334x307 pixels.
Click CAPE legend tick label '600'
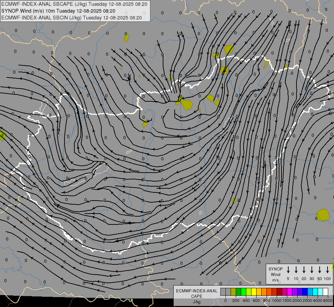[x=256, y=301]
